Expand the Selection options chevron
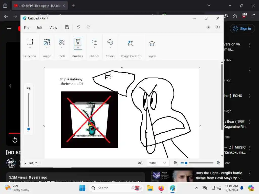 pos(30,48)
